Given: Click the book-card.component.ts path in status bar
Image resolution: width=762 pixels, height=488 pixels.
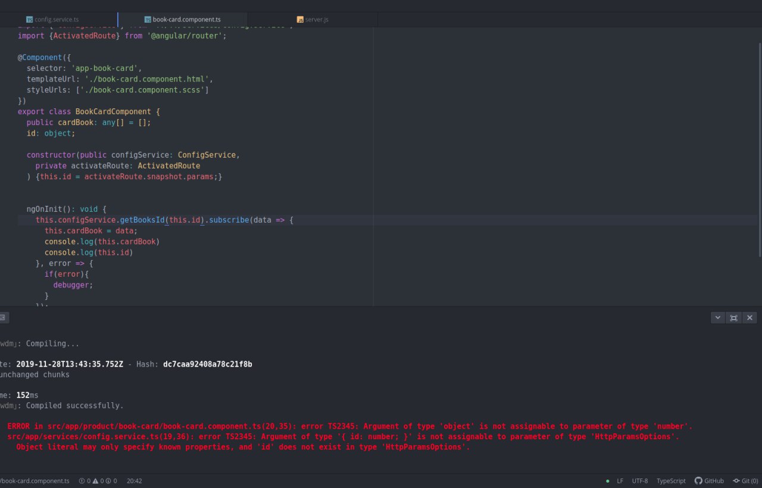Looking at the screenshot, I should 35,481.
